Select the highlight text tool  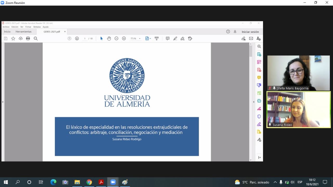(175, 38)
